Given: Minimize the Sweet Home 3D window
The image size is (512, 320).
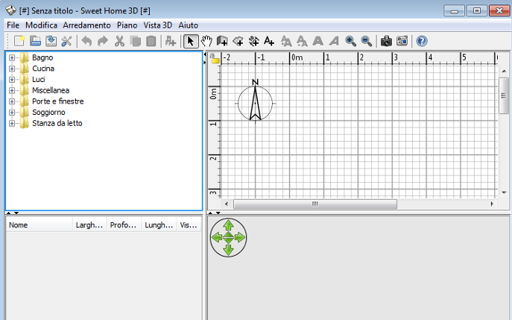Looking at the screenshot, I should click(454, 10).
